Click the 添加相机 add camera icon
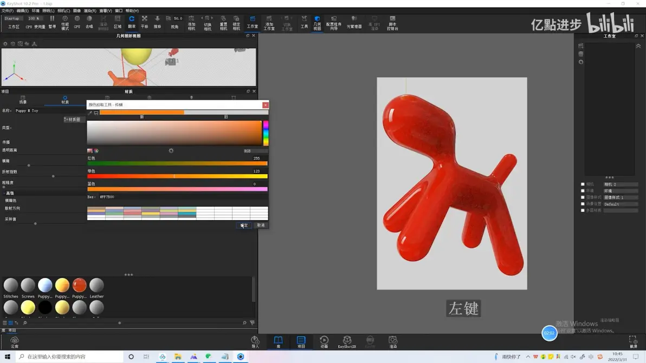This screenshot has height=363, width=646. (191, 23)
